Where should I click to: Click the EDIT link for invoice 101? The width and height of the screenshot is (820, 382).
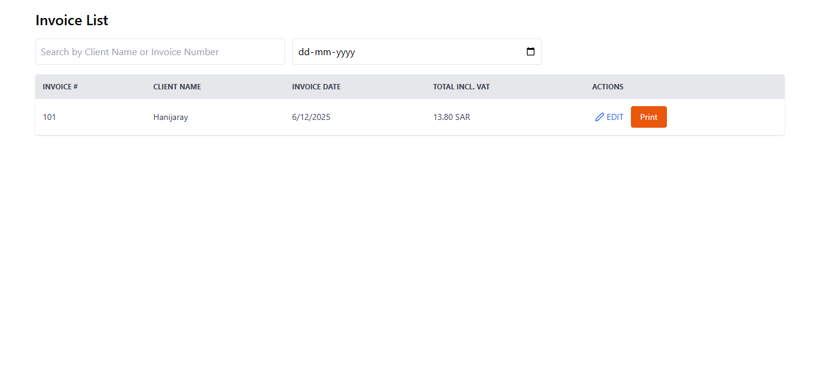pyautogui.click(x=615, y=118)
